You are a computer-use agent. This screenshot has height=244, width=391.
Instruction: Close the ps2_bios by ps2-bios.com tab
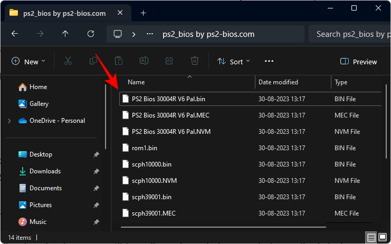pos(120,13)
